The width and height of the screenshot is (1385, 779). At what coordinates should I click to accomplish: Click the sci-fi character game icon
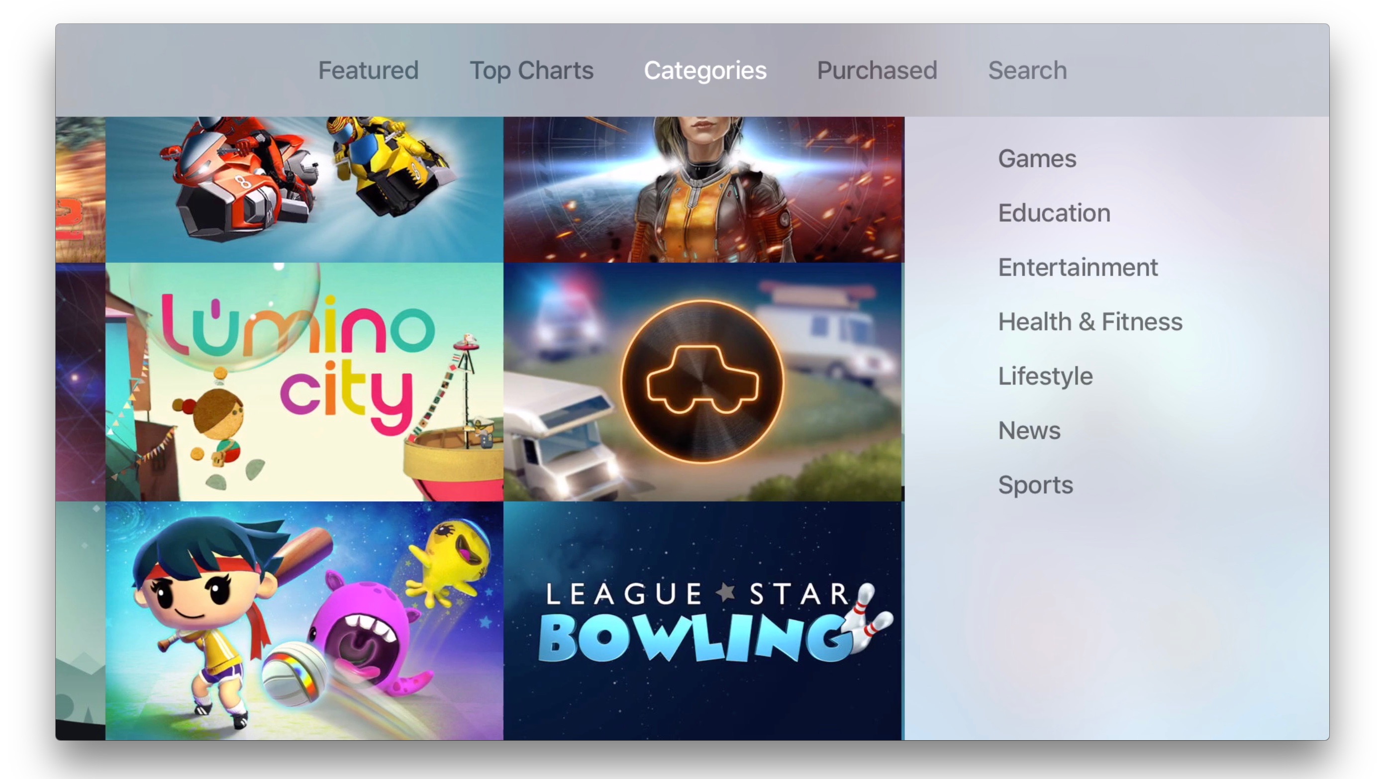click(702, 189)
